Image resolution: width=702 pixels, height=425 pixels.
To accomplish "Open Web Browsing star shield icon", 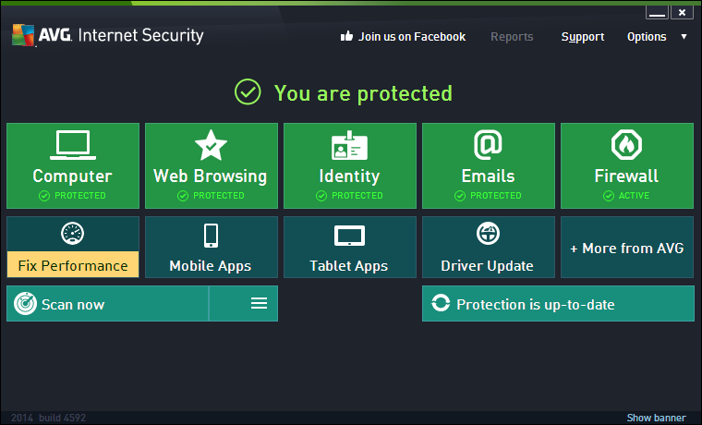I will [211, 144].
